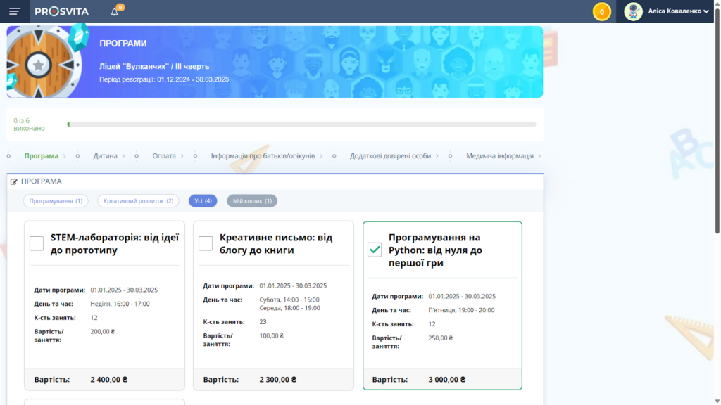This screenshot has height=405, width=721.
Task: Click the 0 із 6 progress bar
Action: (x=303, y=123)
